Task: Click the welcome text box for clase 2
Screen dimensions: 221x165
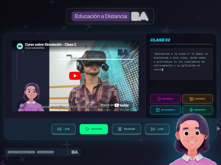Action: (x=181, y=64)
